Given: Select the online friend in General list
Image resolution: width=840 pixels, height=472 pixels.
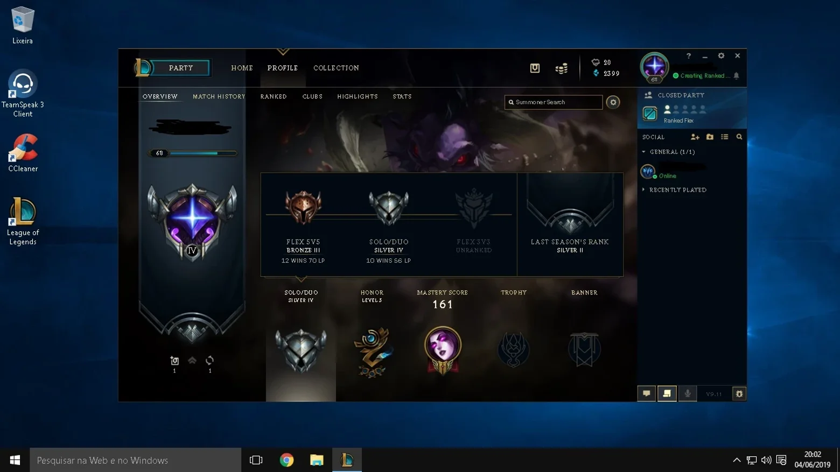Looking at the screenshot, I should 692,172.
